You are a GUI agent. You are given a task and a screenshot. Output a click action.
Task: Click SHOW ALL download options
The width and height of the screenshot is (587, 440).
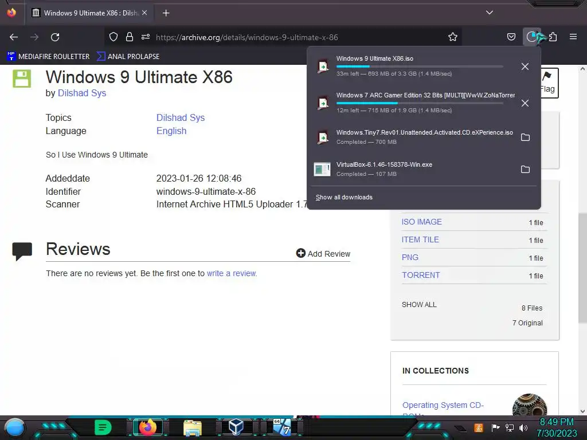[x=419, y=305]
